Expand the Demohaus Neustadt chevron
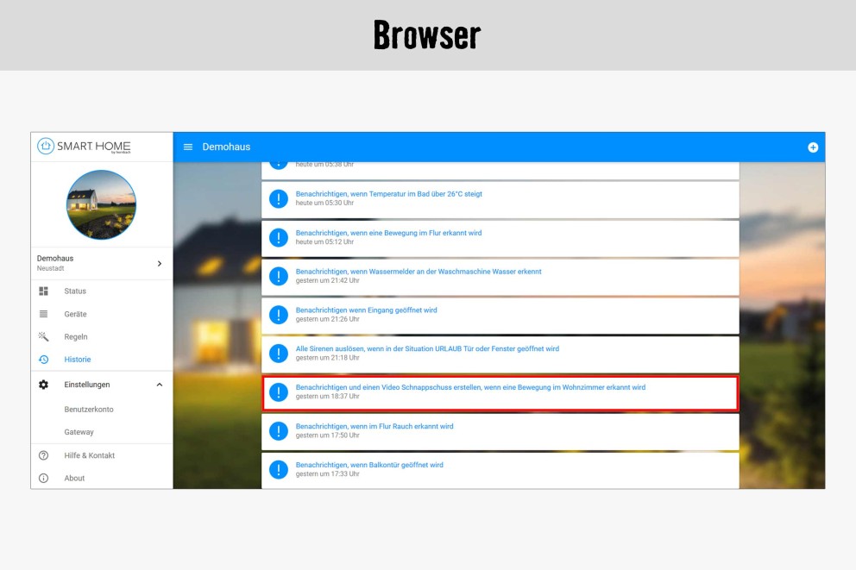Viewport: 856px width, 570px height. pos(160,264)
